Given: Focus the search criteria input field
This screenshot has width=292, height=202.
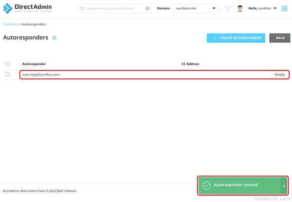Looking at the screenshot, I should (x=115, y=9).
